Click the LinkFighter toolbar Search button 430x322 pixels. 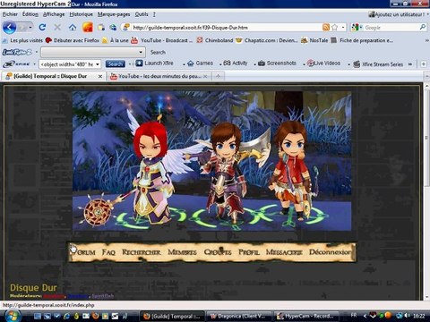coord(158,52)
